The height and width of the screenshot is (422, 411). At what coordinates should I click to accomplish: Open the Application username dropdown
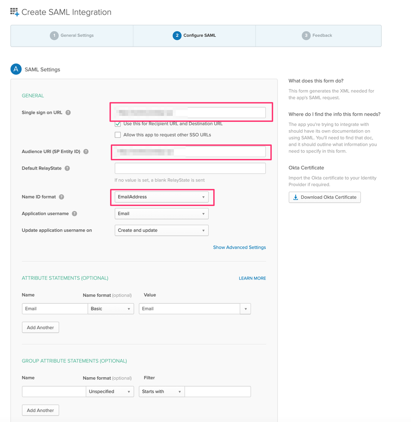click(x=161, y=214)
